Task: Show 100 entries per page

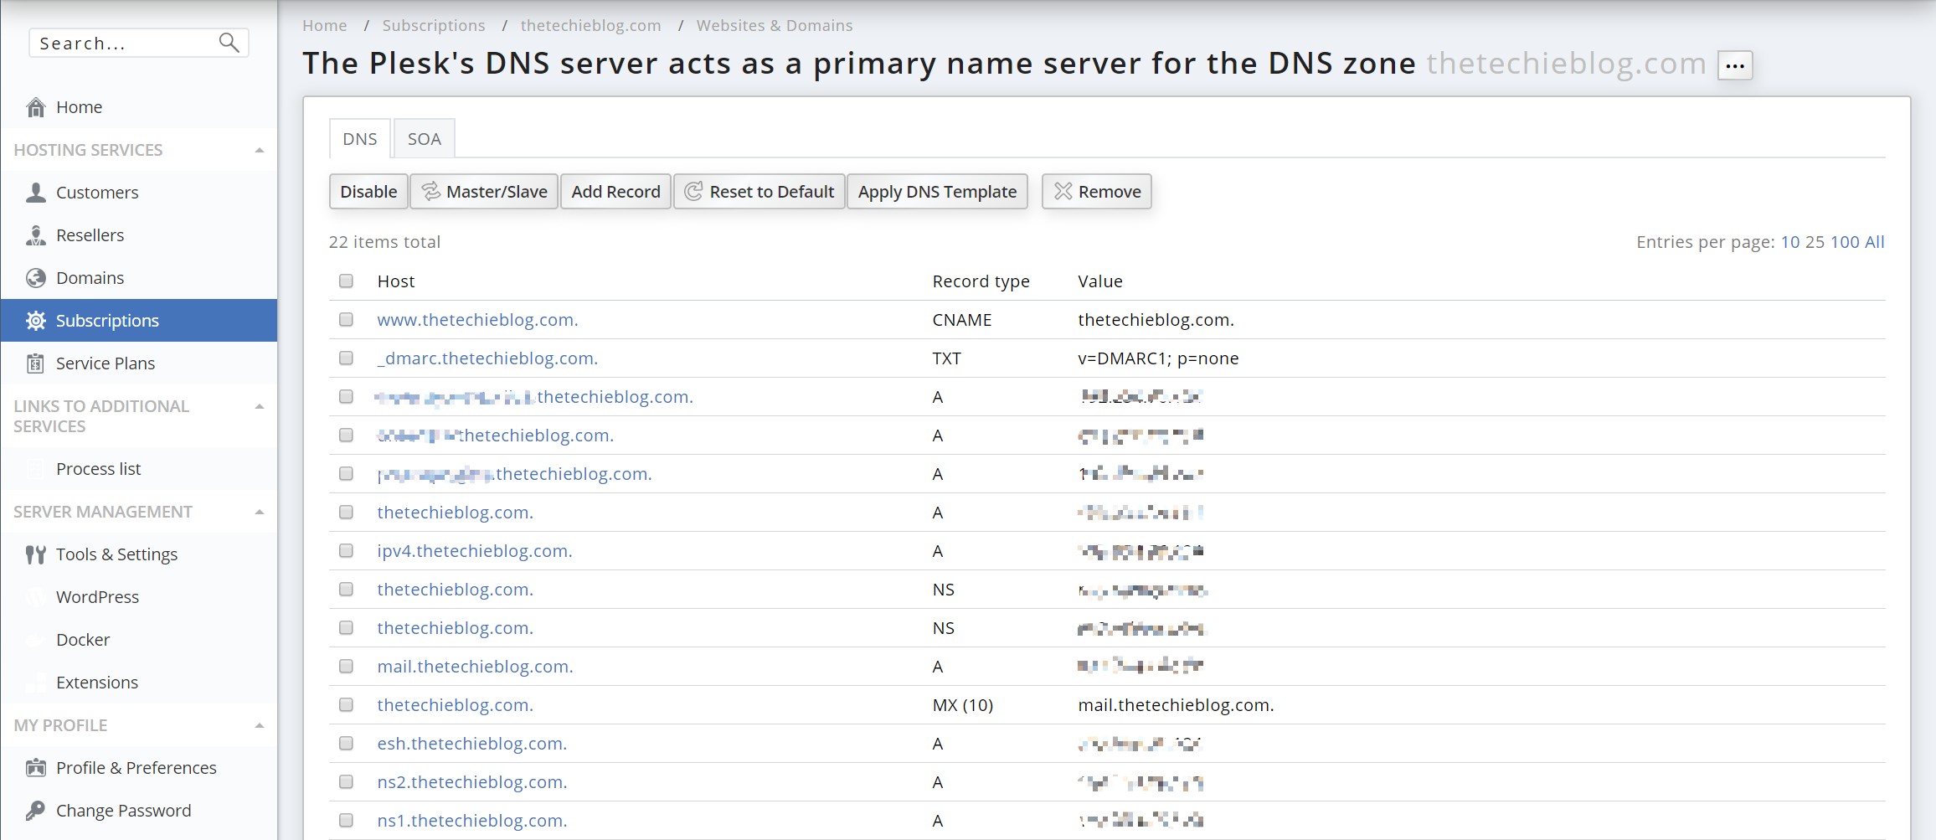Action: pos(1844,242)
